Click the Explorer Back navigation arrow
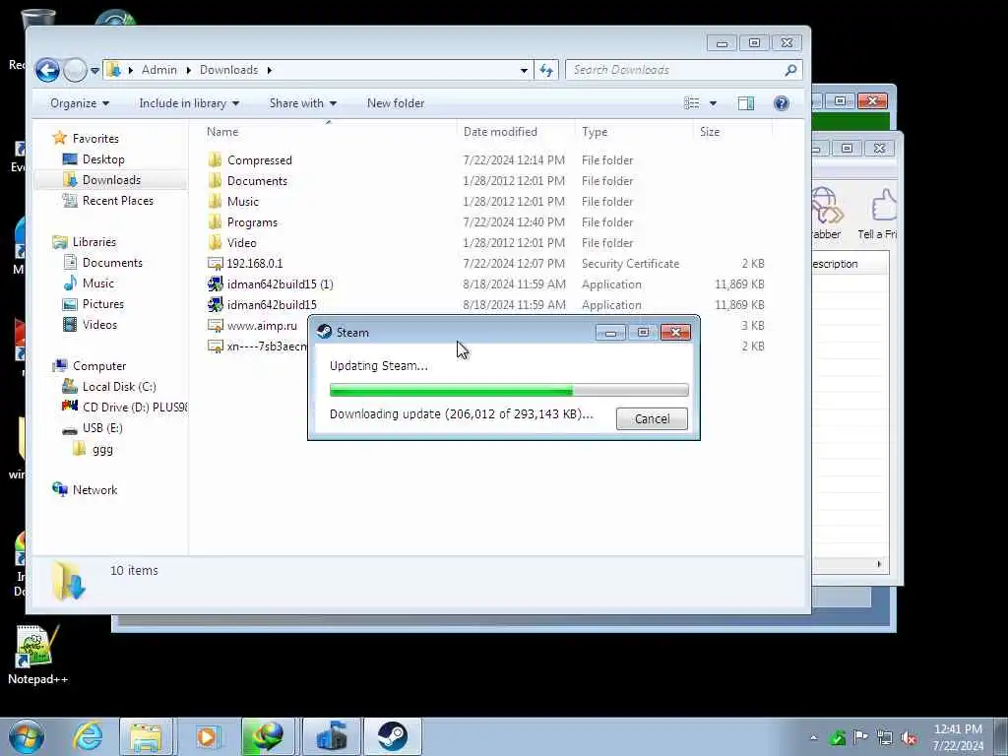The image size is (1008, 756). coord(47,70)
